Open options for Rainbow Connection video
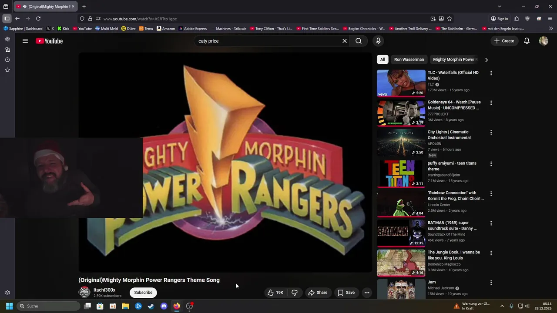This screenshot has width=557, height=313. tap(491, 193)
